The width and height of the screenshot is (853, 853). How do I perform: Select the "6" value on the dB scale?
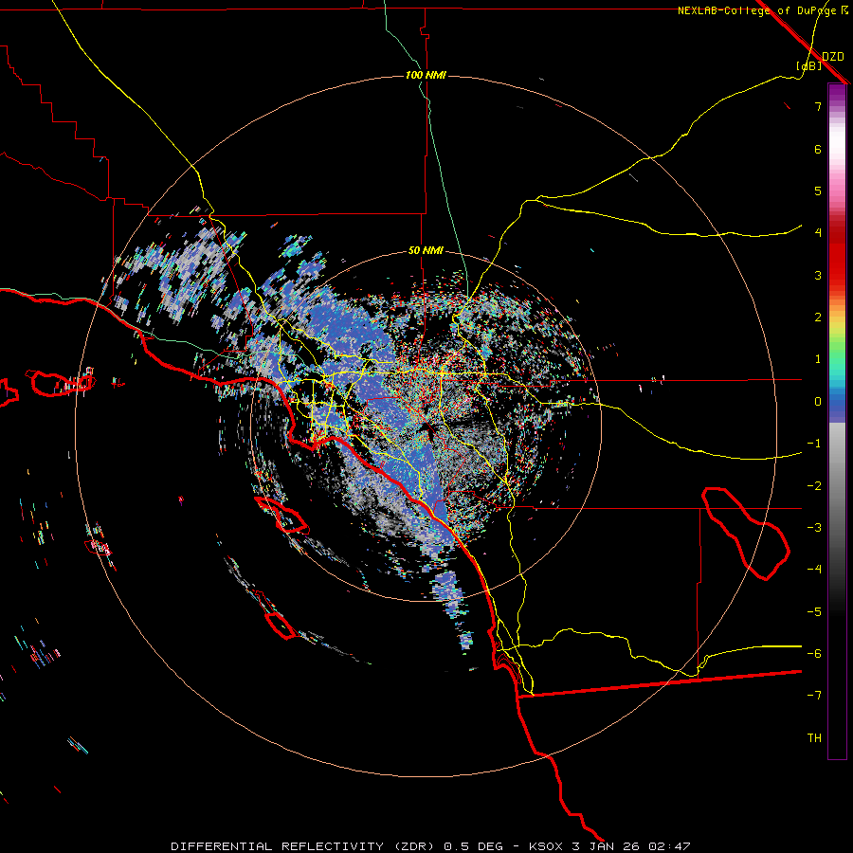point(818,149)
